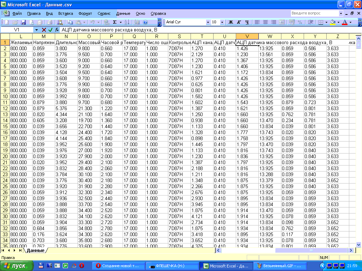Screen dimensions: 362x271
Task: Open the Сервис menu
Action: 104,13
